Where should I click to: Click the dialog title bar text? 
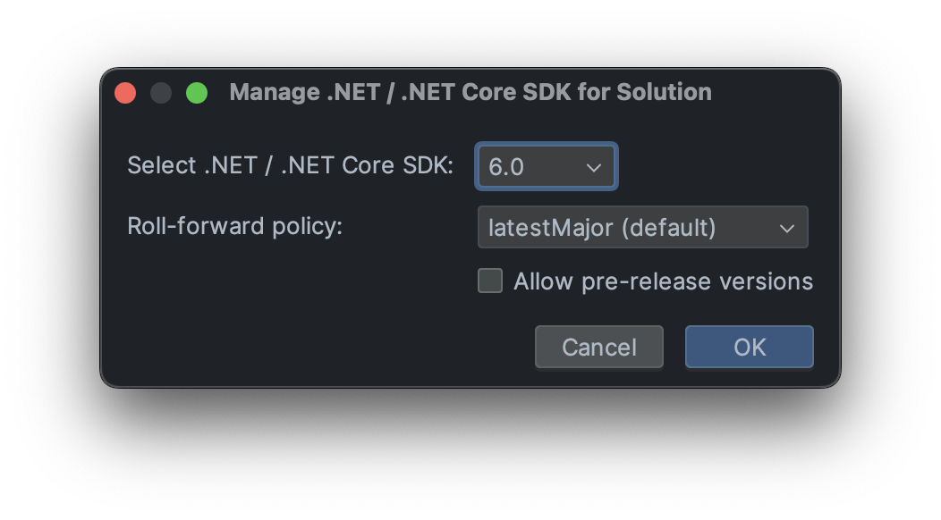[470, 92]
